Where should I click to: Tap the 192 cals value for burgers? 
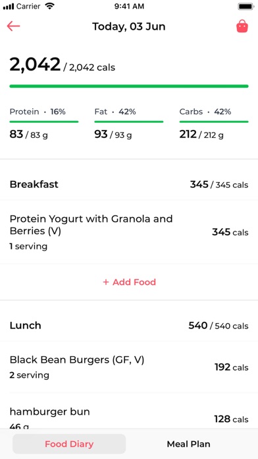coord(232,367)
